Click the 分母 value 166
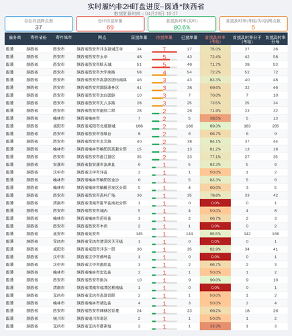The width and height of the screenshot is (292, 336). [x=275, y=234]
